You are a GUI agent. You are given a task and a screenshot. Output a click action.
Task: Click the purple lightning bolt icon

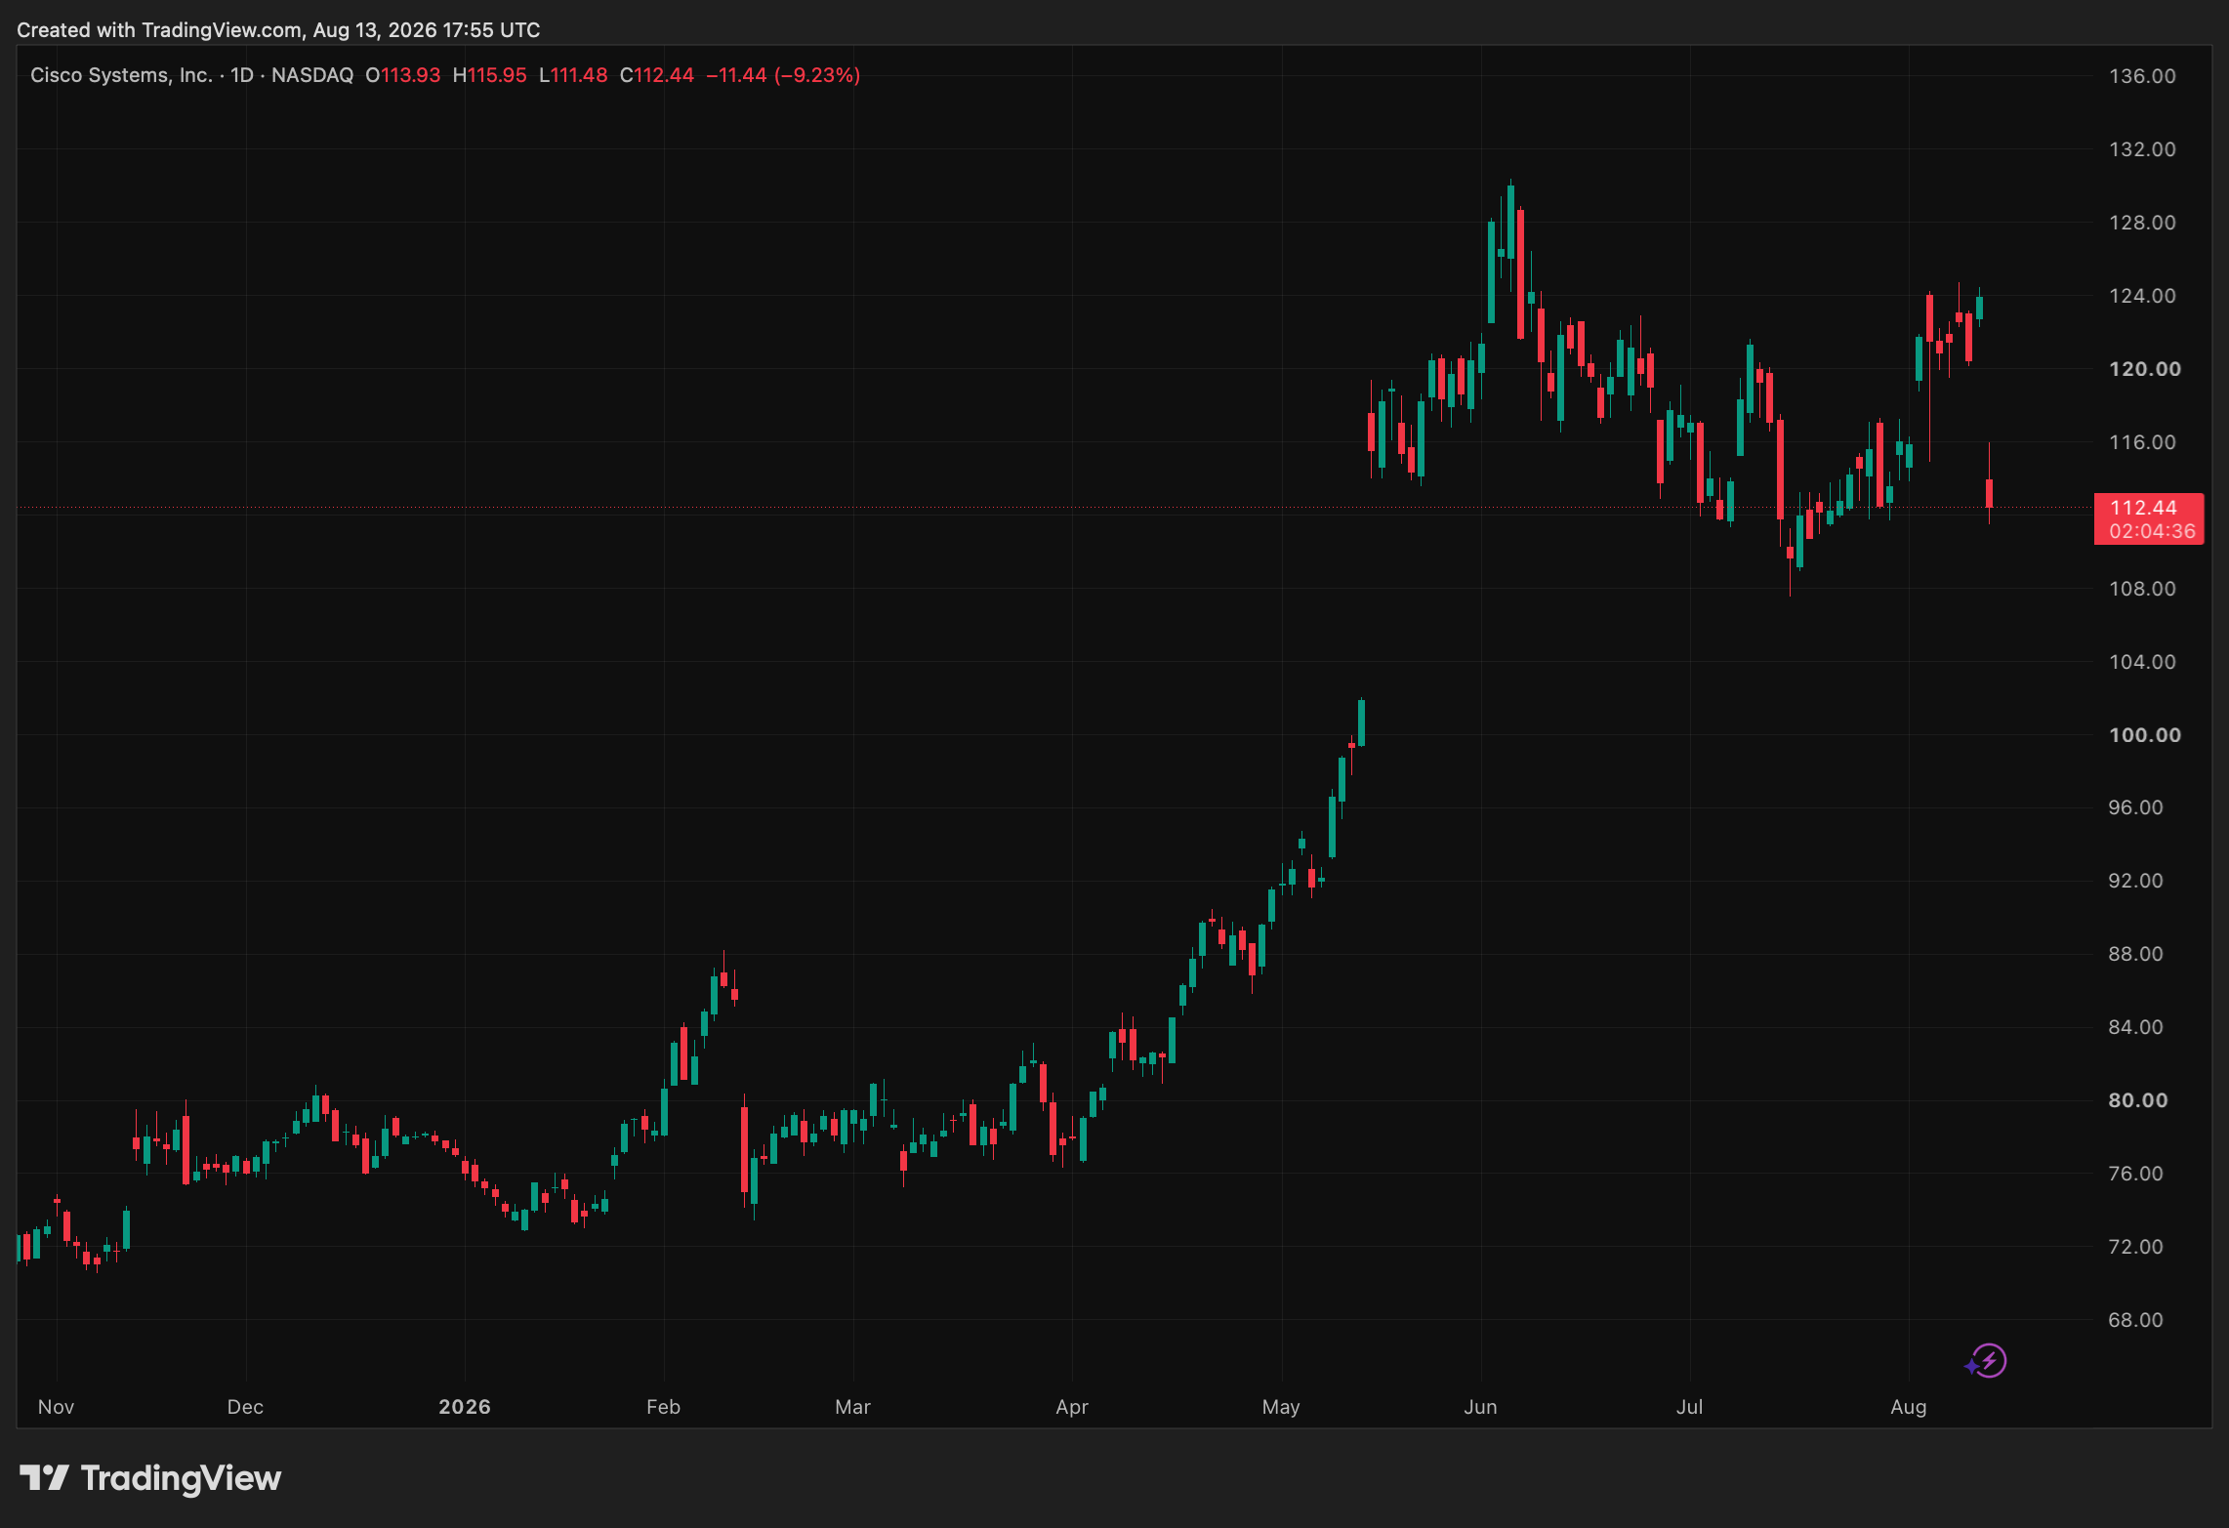pyautogui.click(x=1986, y=1360)
